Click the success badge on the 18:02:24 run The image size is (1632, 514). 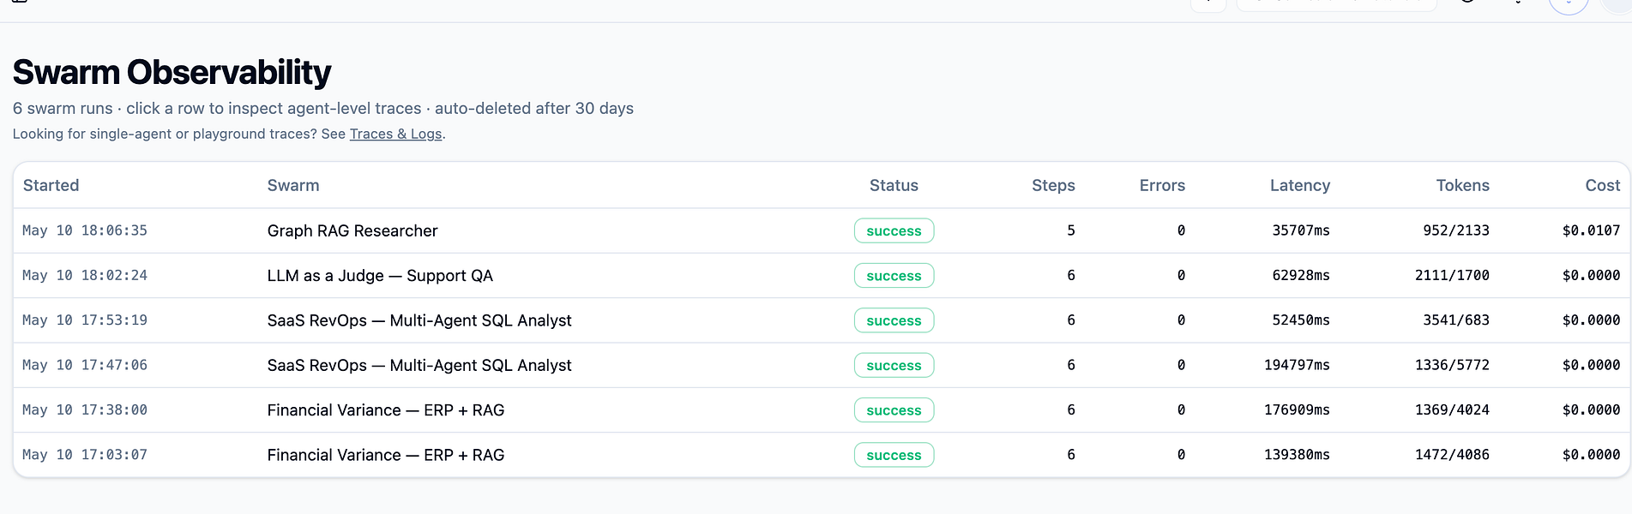click(894, 276)
